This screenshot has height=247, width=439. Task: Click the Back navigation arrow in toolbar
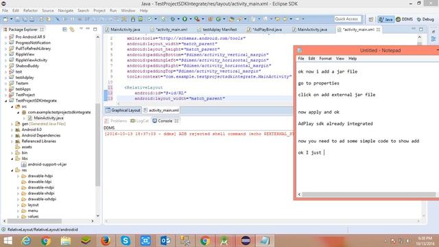pos(285,19)
